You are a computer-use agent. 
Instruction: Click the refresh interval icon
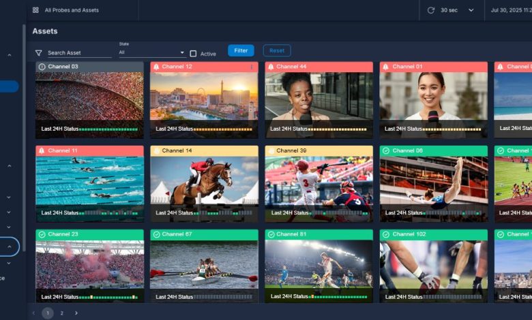pyautogui.click(x=430, y=10)
